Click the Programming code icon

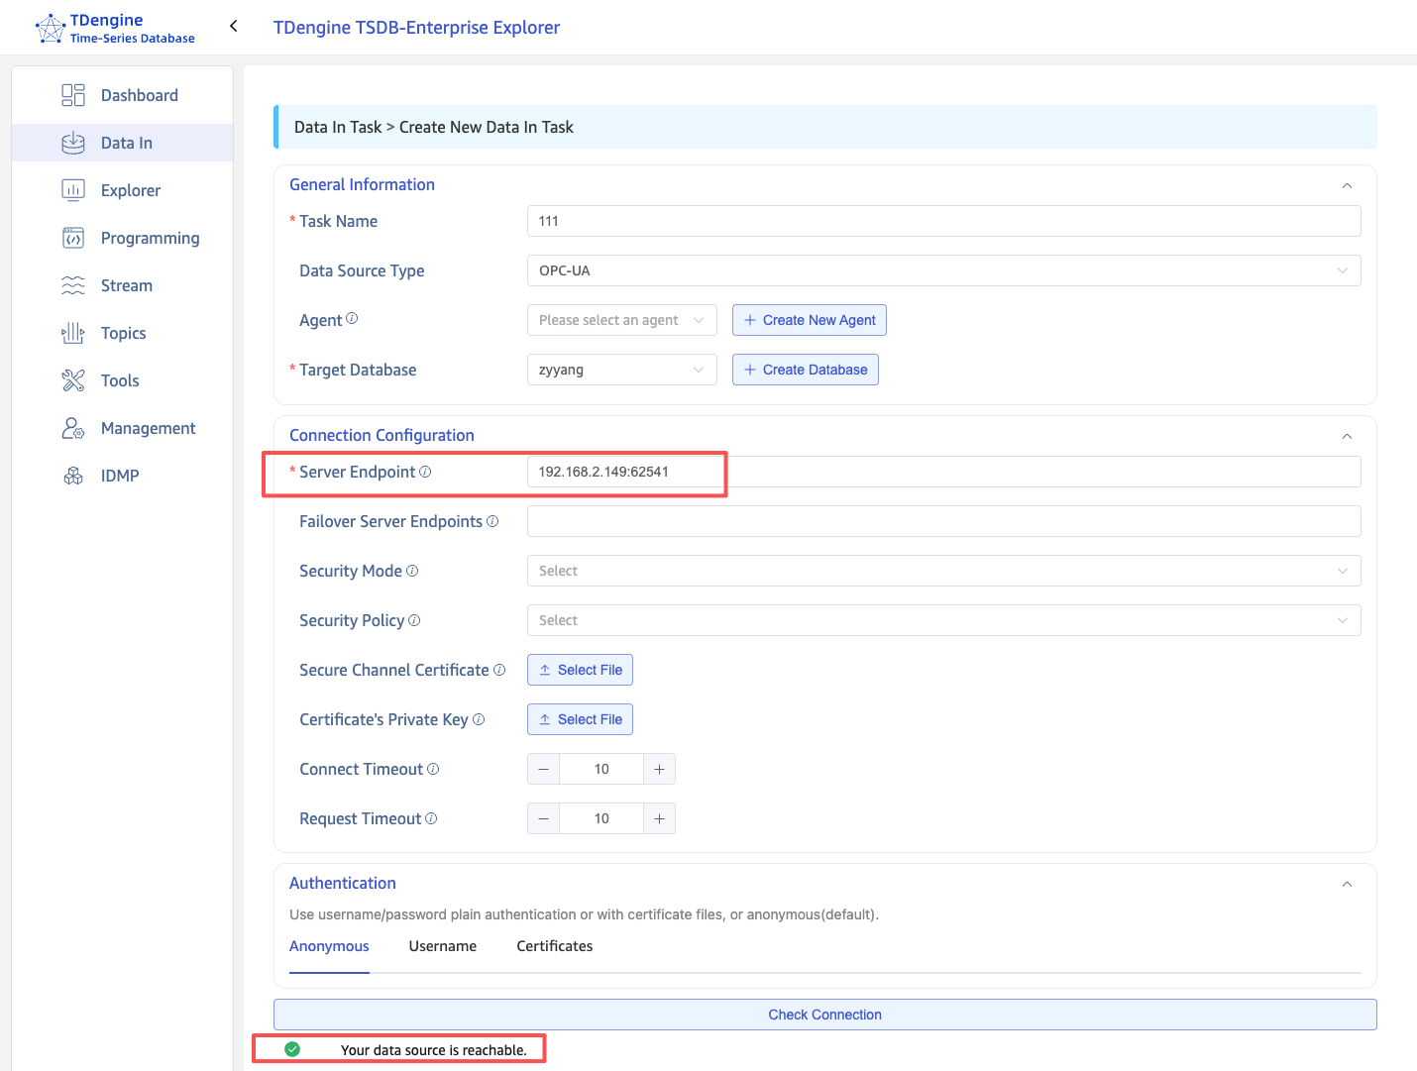click(73, 238)
